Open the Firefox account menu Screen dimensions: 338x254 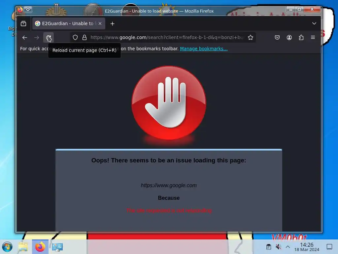289,38
